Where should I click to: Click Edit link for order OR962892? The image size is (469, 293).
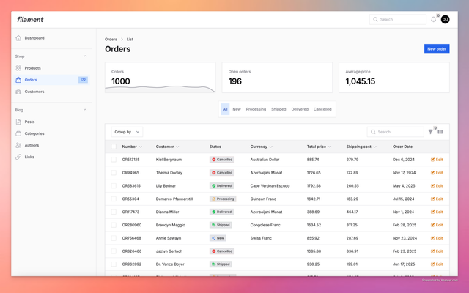(x=437, y=264)
